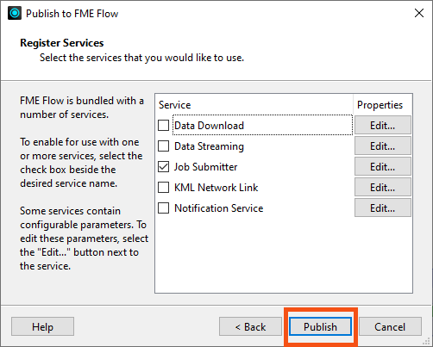Enable the Data Streaming service checkbox

coord(163,146)
